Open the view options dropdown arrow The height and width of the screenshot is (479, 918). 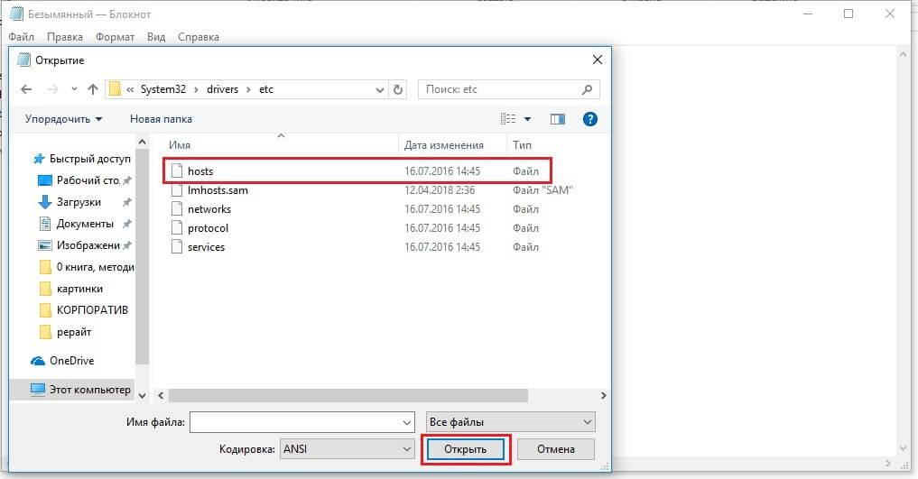click(x=527, y=119)
